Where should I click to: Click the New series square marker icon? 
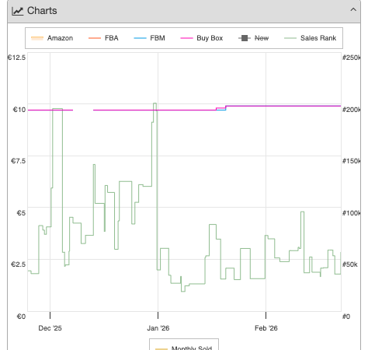(x=245, y=38)
